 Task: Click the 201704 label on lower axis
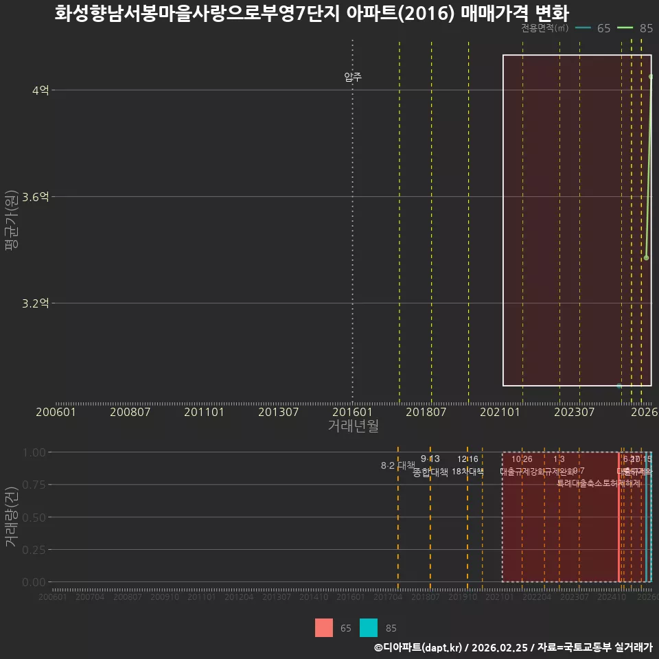tap(388, 597)
